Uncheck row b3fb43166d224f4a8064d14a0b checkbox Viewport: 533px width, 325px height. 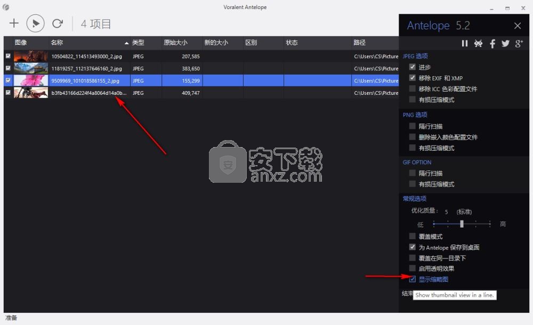point(8,93)
